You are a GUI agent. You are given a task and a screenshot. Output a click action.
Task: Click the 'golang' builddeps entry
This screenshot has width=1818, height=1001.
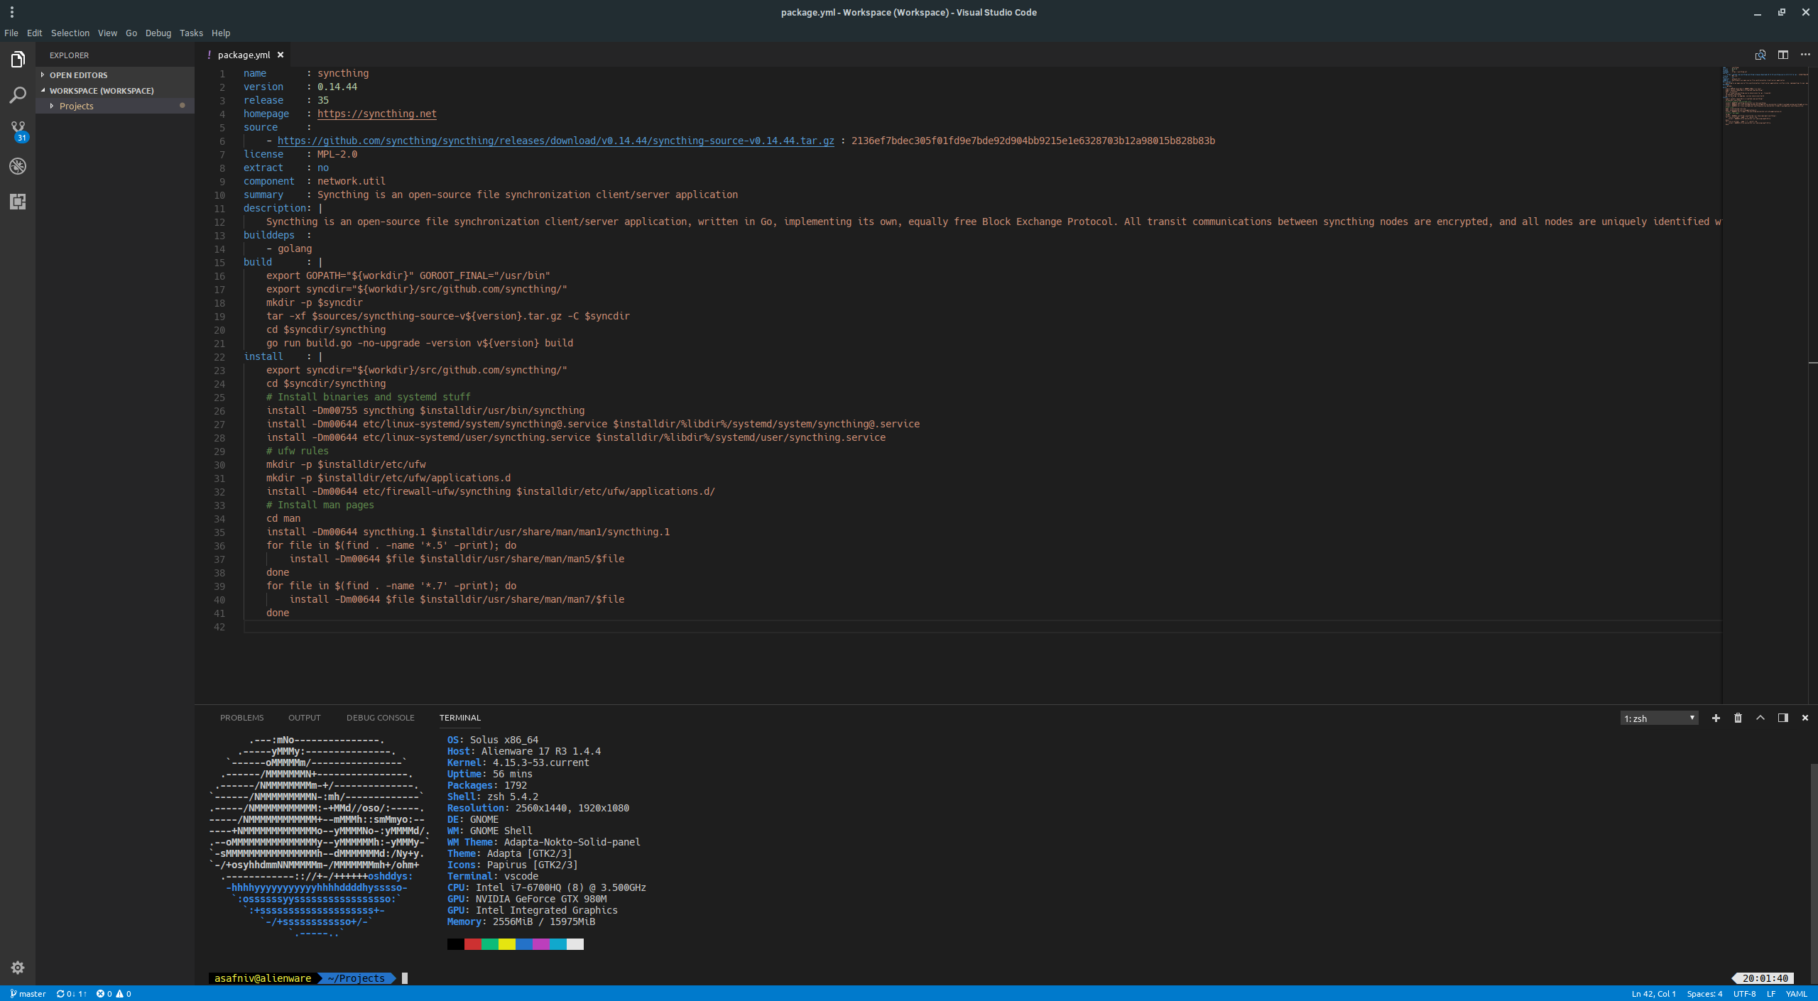(295, 248)
